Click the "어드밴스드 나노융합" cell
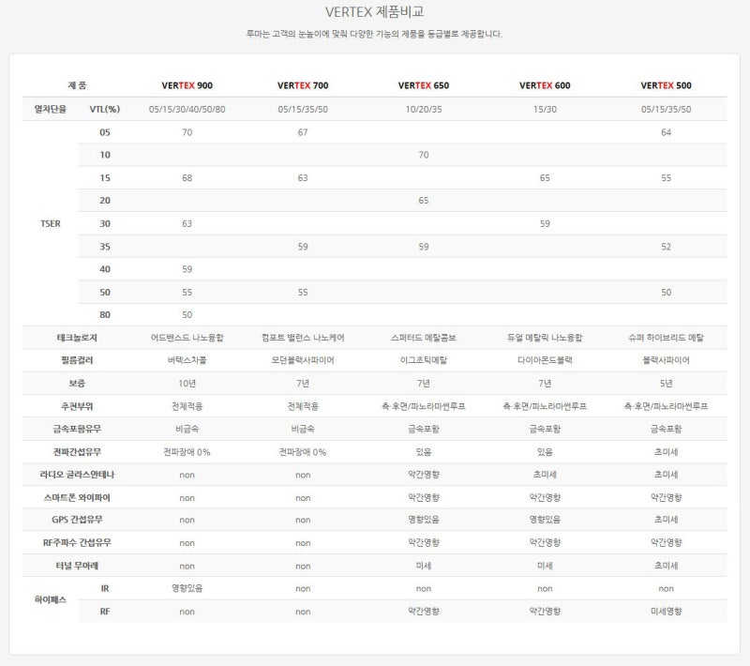 point(187,338)
